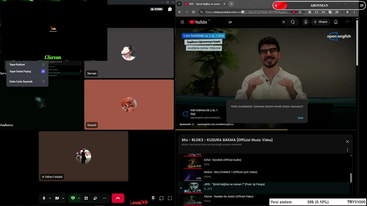Close the Mix playlist panel
The width and height of the screenshot is (367, 206).
point(348,142)
